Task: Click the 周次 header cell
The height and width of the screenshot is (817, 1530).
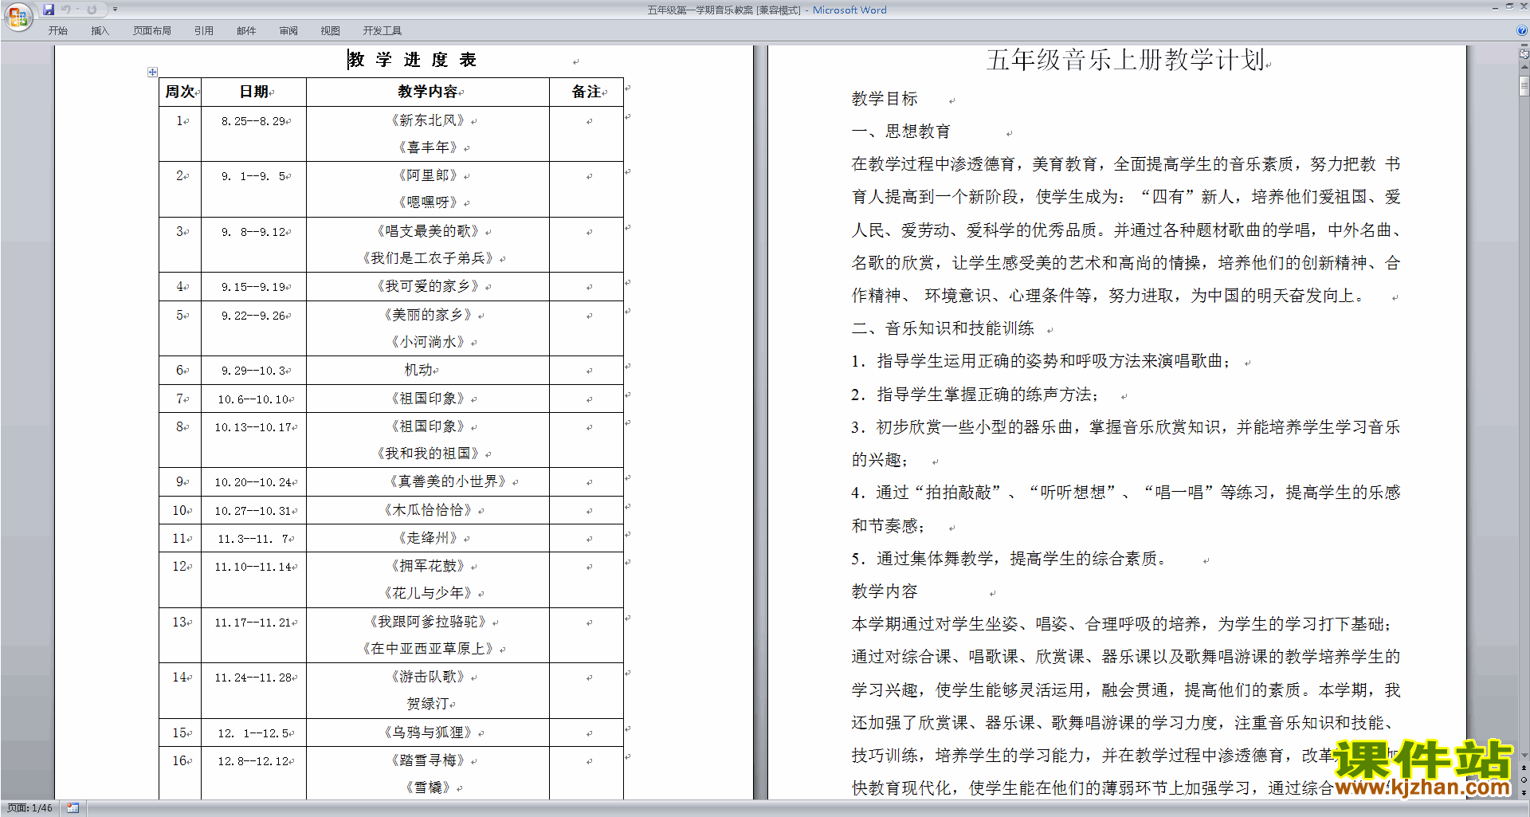Action: click(x=180, y=92)
